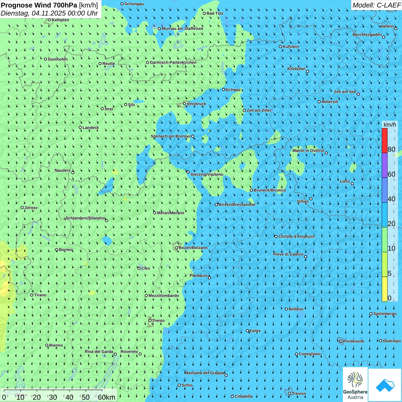Select the Hallein location label
The width and height of the screenshot is (402, 402).
coord(387,26)
